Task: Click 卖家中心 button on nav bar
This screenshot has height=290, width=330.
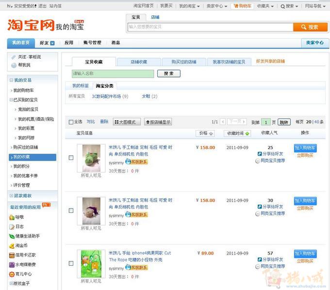Action: [x=315, y=43]
